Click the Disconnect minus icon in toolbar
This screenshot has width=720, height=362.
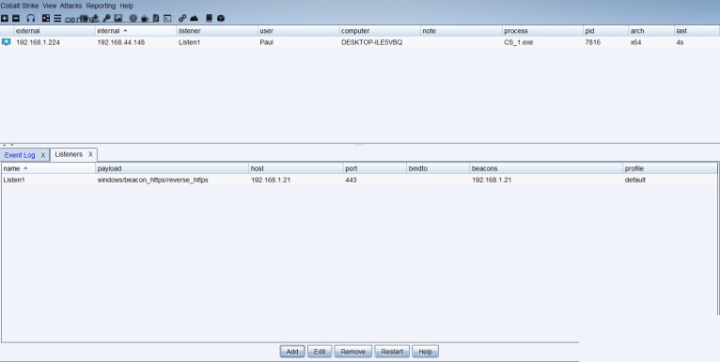tap(16, 19)
